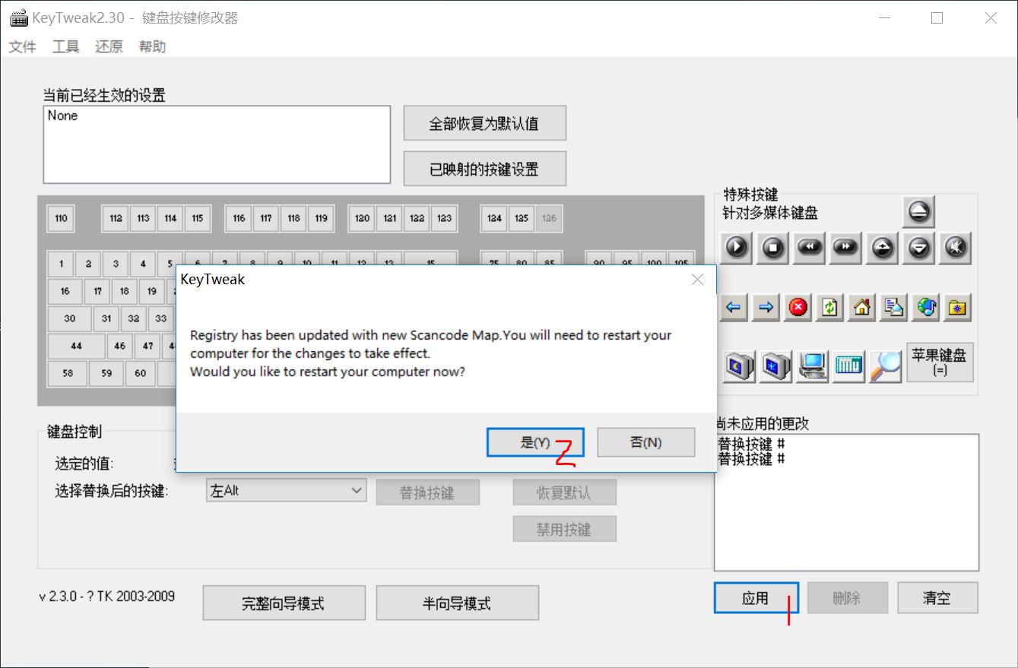This screenshot has width=1018, height=668.
Task: Select key 110 on the virtual keyboard
Action: tap(60, 218)
